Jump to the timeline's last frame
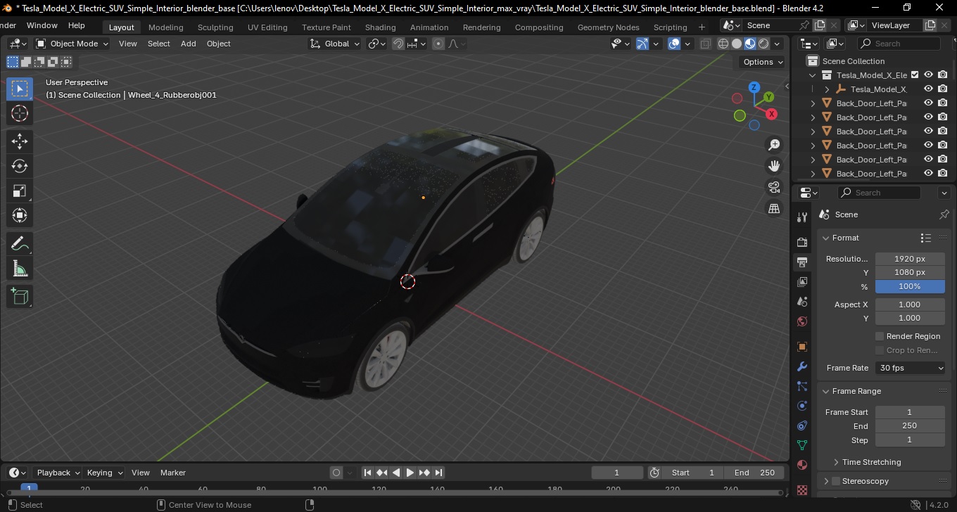The height and width of the screenshot is (512, 957). pyautogui.click(x=438, y=473)
